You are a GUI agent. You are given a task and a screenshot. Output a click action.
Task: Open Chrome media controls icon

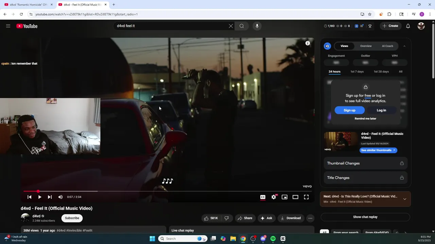(x=414, y=14)
